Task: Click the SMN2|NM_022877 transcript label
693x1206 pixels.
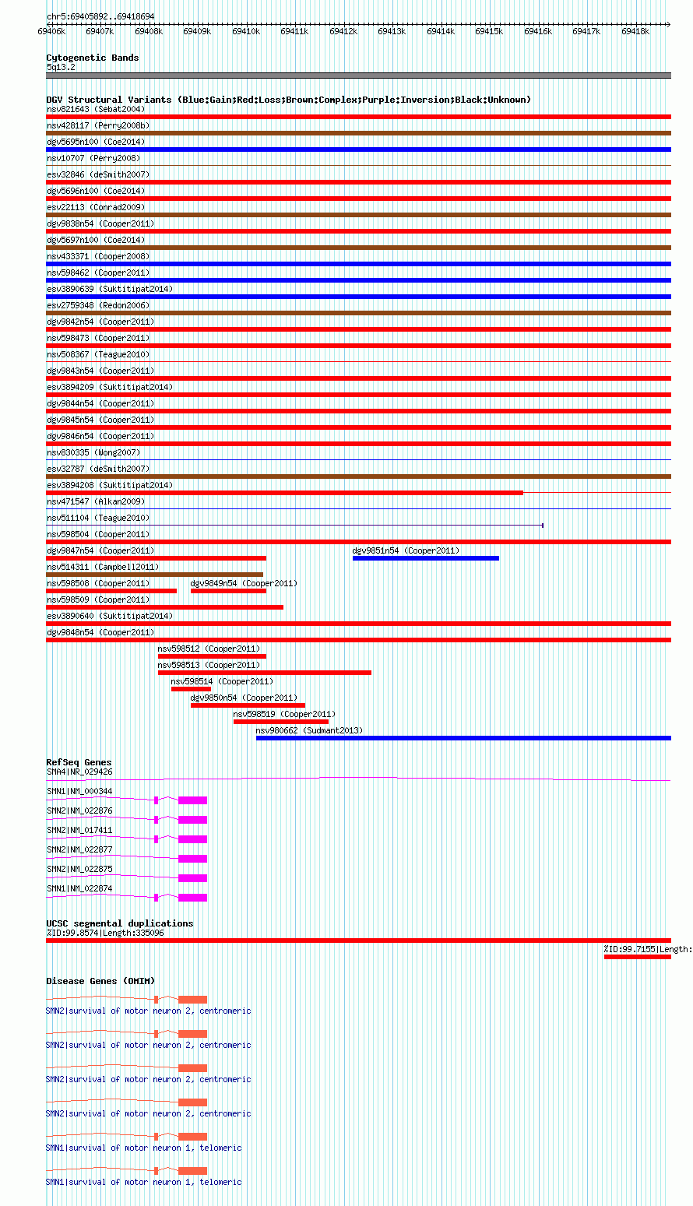Action: pyautogui.click(x=79, y=850)
